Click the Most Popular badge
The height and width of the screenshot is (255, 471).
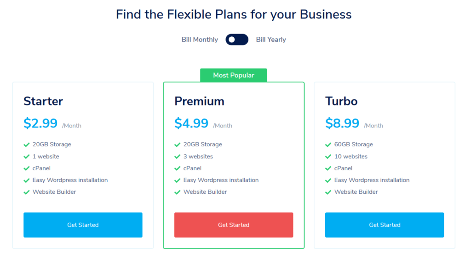click(234, 75)
